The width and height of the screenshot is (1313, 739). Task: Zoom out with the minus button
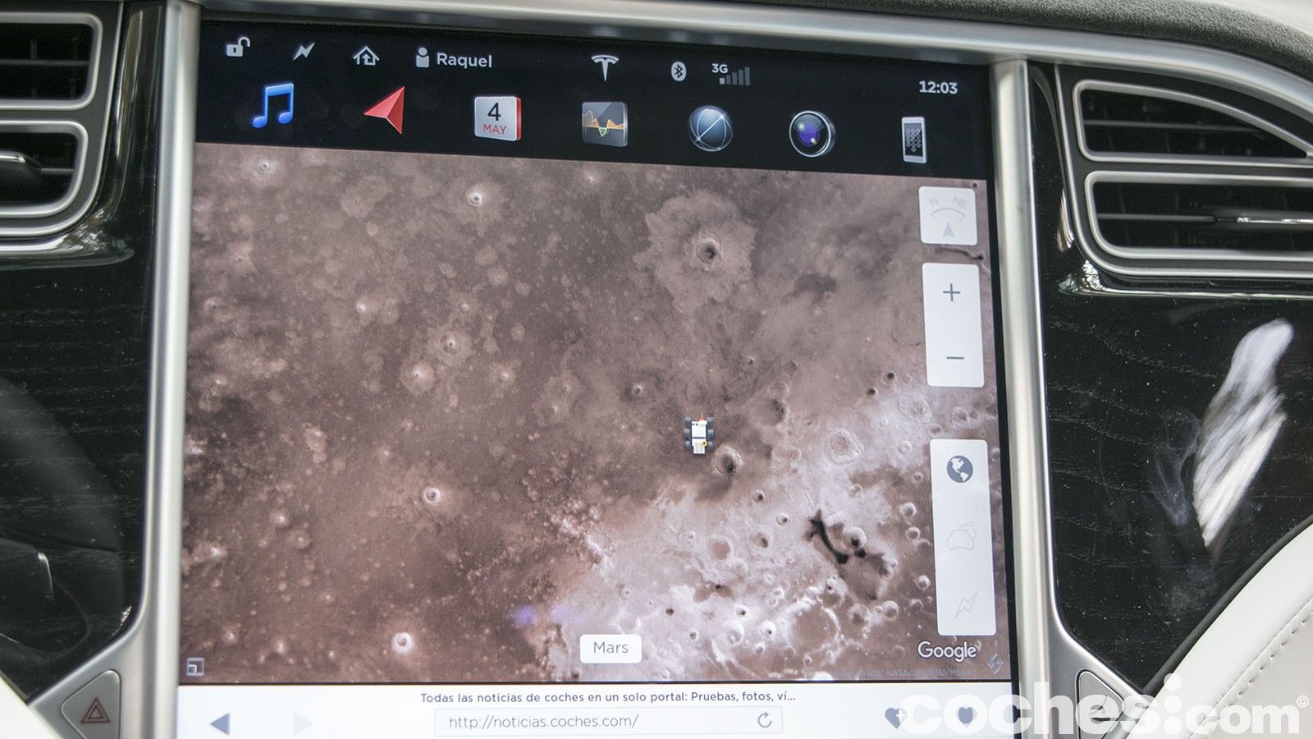tap(954, 357)
